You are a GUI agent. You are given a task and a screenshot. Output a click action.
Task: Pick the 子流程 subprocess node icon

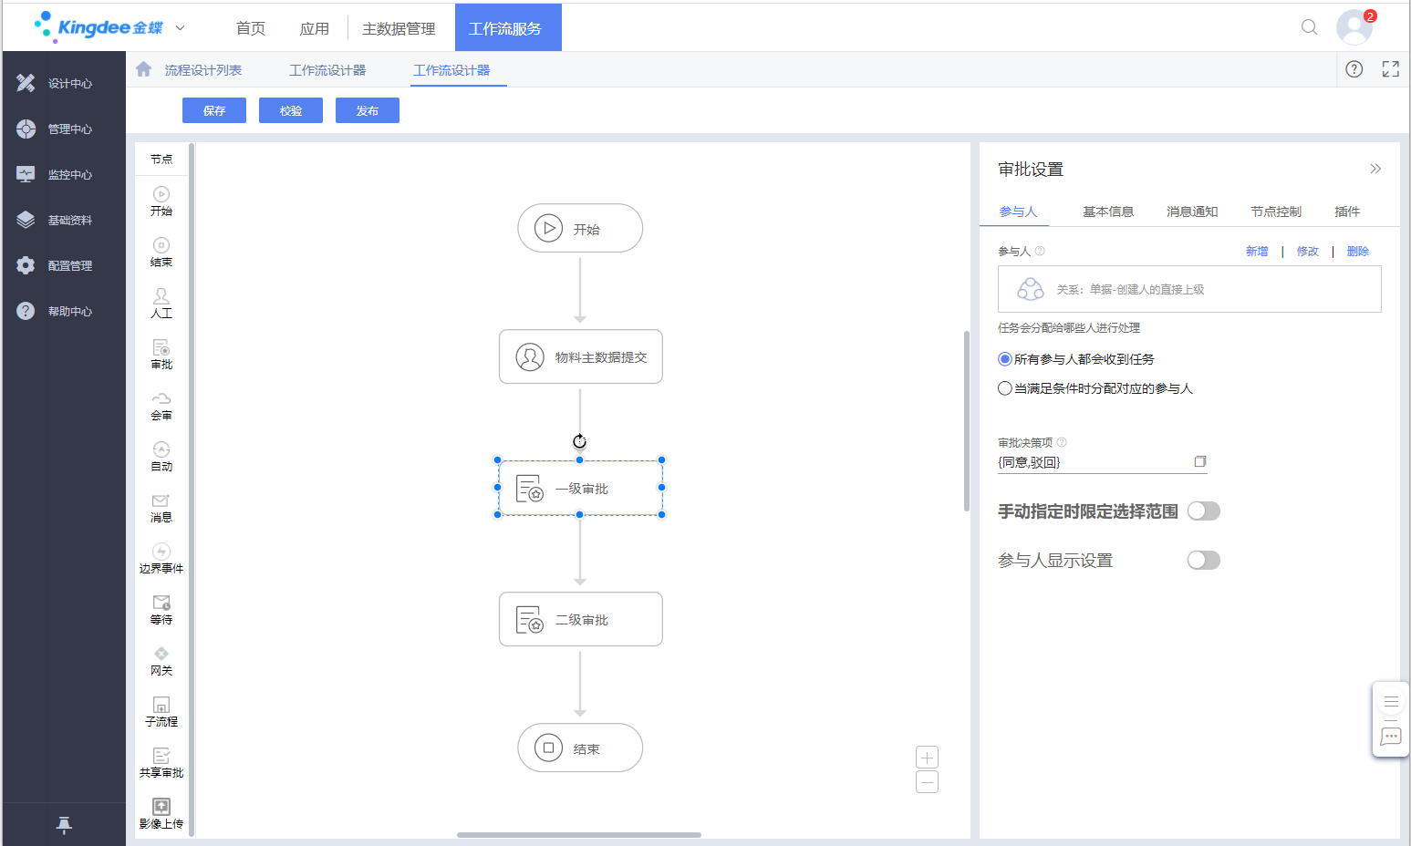pyautogui.click(x=161, y=705)
